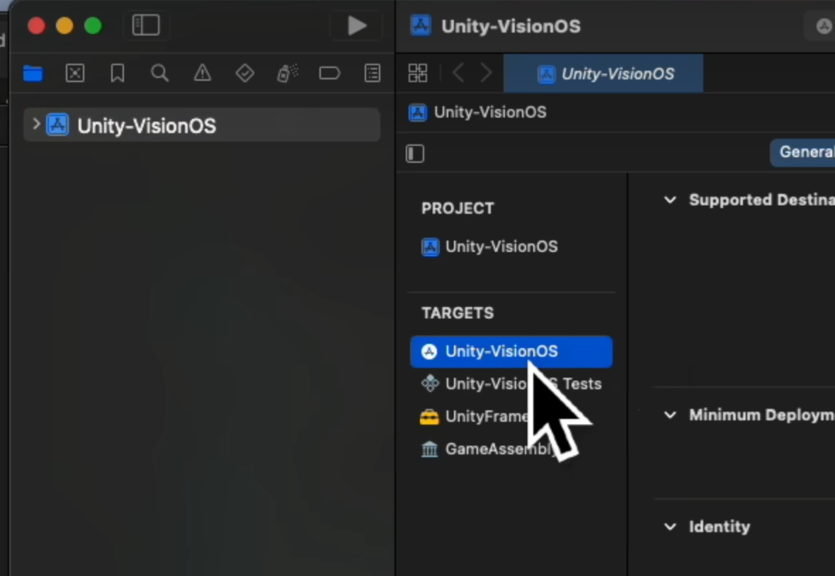Switch to the General tab
This screenshot has height=576, width=835.
pos(804,152)
